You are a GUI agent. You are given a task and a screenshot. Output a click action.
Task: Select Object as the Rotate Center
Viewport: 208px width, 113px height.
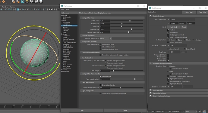pyautogui.click(x=176, y=40)
